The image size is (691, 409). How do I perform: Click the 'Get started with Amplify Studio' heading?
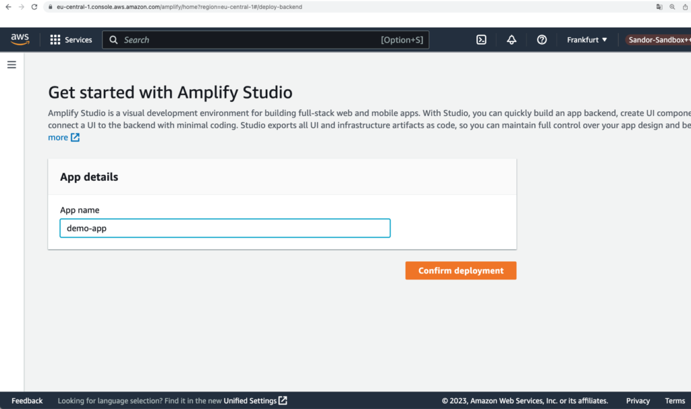(170, 92)
